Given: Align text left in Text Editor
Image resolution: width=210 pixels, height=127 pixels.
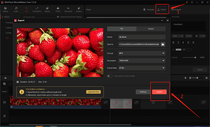Looking at the screenshot, I should click(x=183, y=43).
